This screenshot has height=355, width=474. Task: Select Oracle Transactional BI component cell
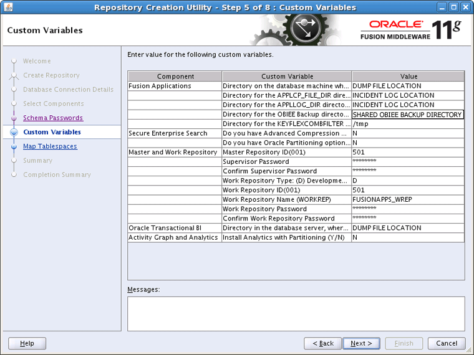pyautogui.click(x=175, y=228)
